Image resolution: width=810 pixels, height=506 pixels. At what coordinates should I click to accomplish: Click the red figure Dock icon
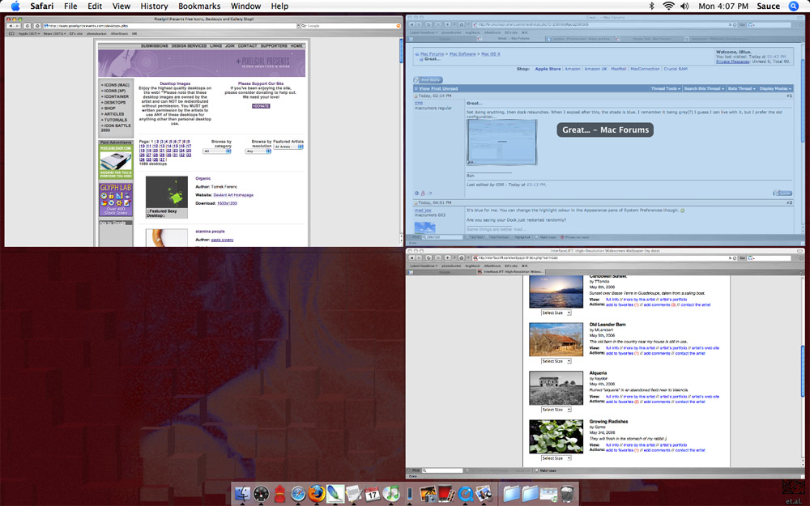pos(280,494)
